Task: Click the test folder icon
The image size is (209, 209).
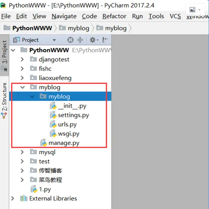Action: (33, 161)
